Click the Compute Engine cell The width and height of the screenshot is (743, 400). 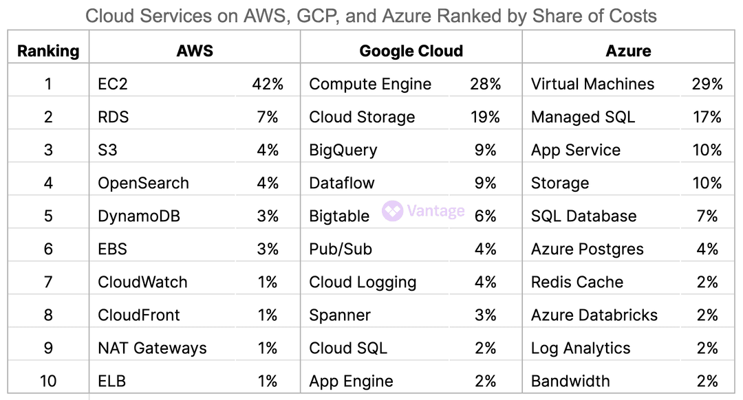pos(370,85)
